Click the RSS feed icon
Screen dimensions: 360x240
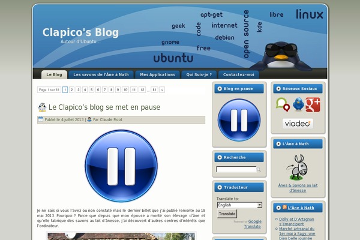284,207
